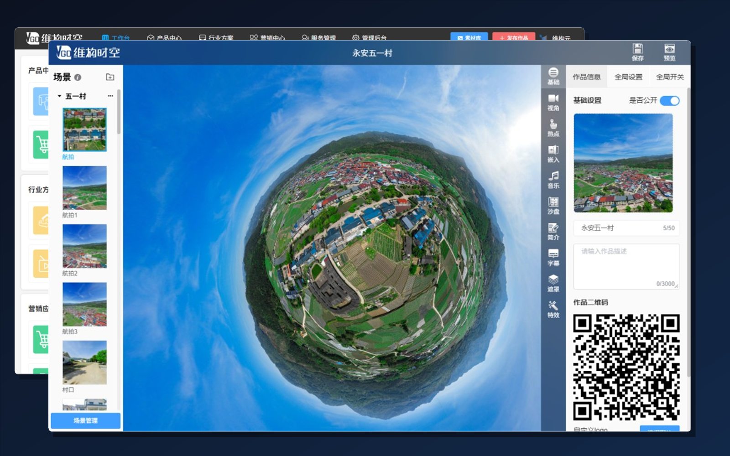Click the info icon next to 场景
The image size is (730, 456).
click(78, 78)
